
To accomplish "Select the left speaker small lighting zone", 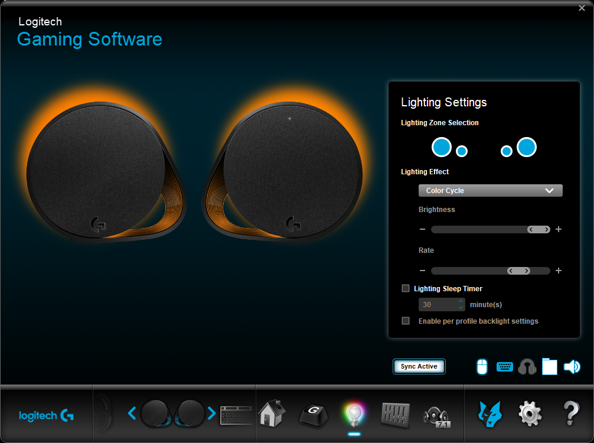I will 461,151.
